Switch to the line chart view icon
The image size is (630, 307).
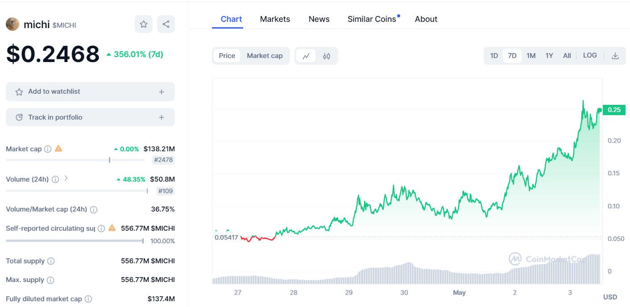[306, 56]
